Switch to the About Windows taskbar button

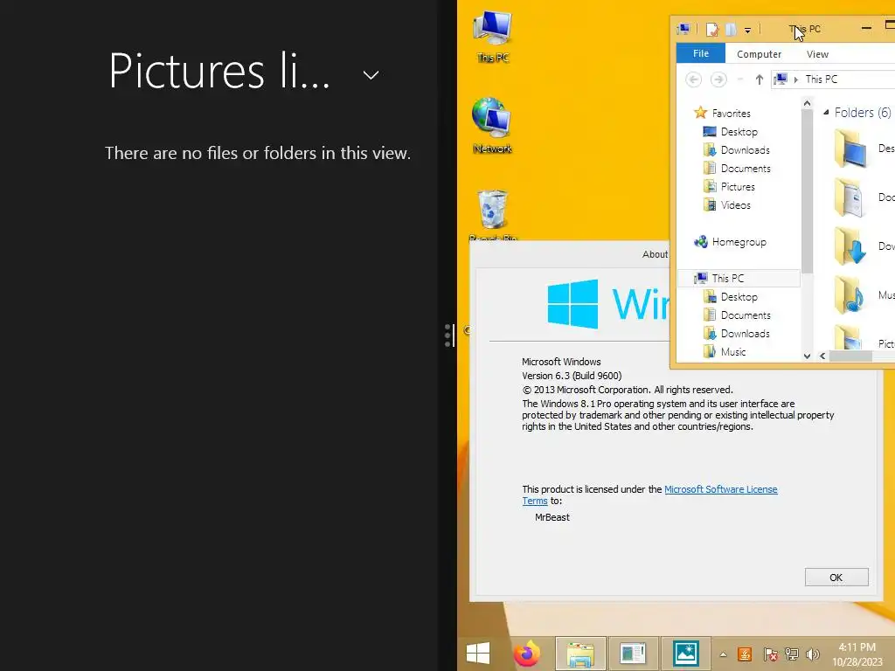tap(633, 654)
